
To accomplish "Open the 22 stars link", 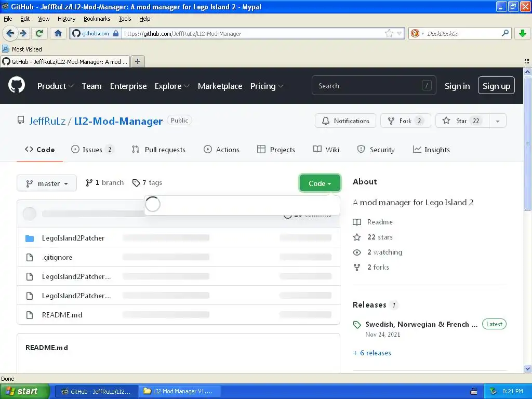I will [373, 237].
